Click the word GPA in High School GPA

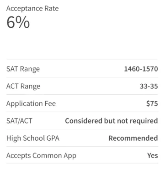[53, 138]
